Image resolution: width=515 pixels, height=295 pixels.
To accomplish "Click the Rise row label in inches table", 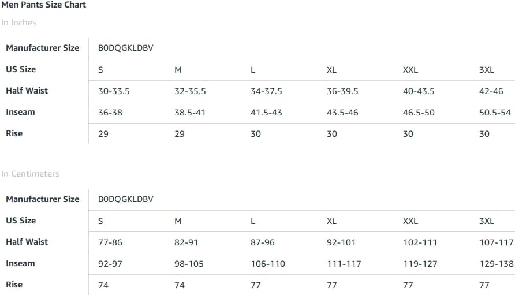I will 14,133.
